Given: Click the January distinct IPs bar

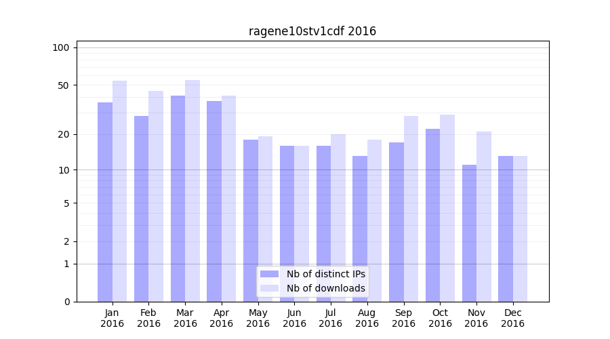Looking at the screenshot, I should coord(105,202).
